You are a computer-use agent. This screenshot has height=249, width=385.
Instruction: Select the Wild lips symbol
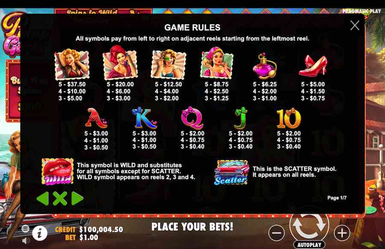tap(58, 172)
